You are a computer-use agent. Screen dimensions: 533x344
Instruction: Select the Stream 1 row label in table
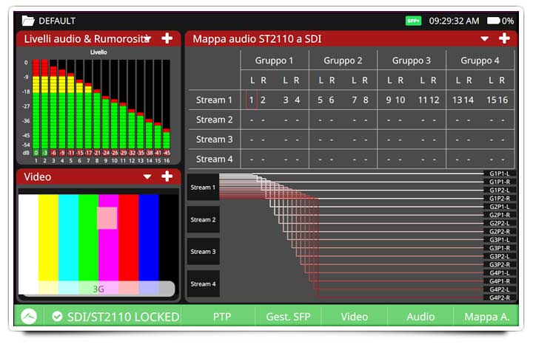[214, 100]
